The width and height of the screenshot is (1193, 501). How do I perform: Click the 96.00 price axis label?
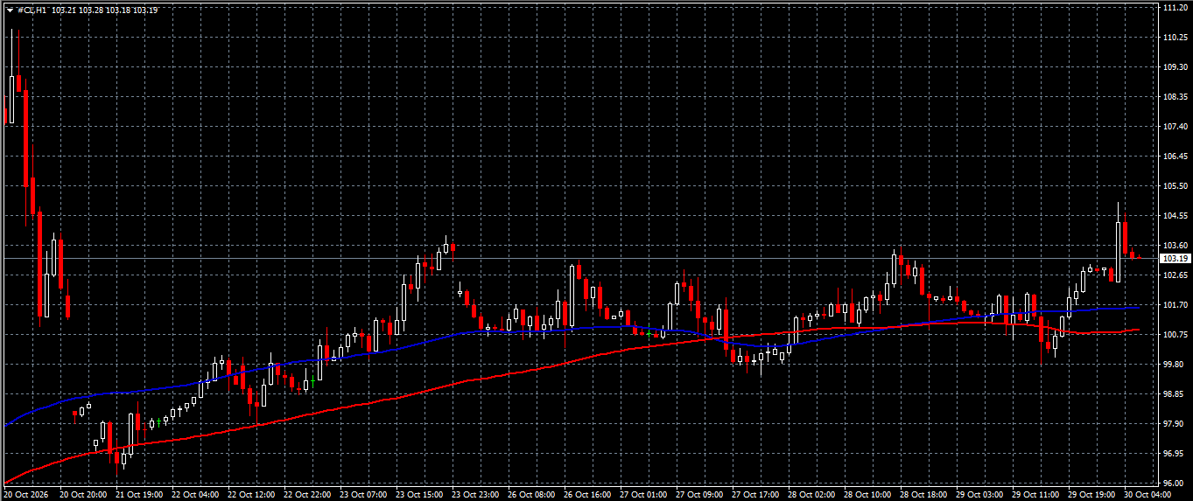1172,483
